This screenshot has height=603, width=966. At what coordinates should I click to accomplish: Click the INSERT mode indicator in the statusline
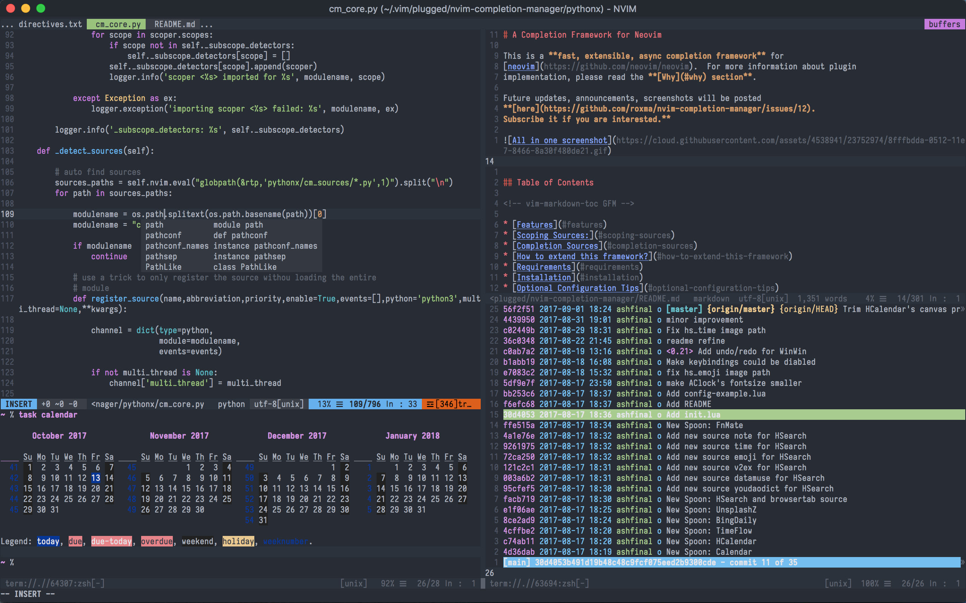pyautogui.click(x=18, y=404)
